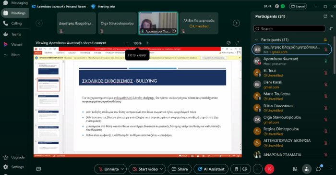
Task: Sort the participants list
Action: coord(331,28)
